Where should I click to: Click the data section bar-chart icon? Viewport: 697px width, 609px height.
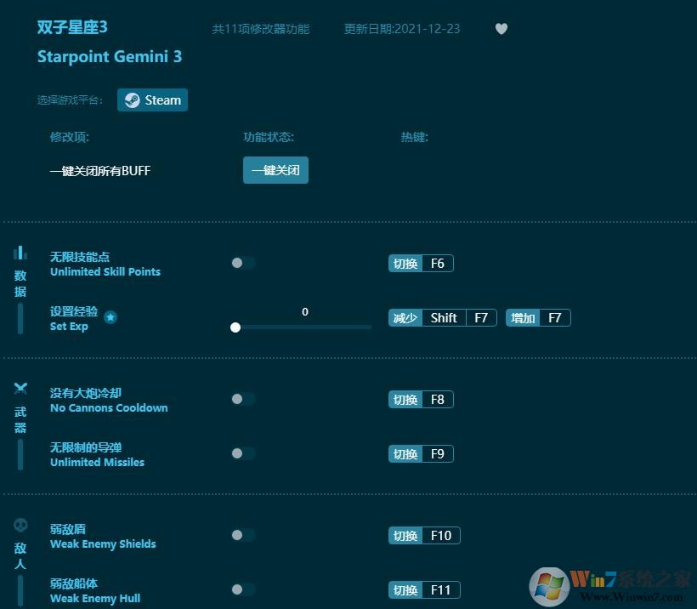click(x=20, y=253)
